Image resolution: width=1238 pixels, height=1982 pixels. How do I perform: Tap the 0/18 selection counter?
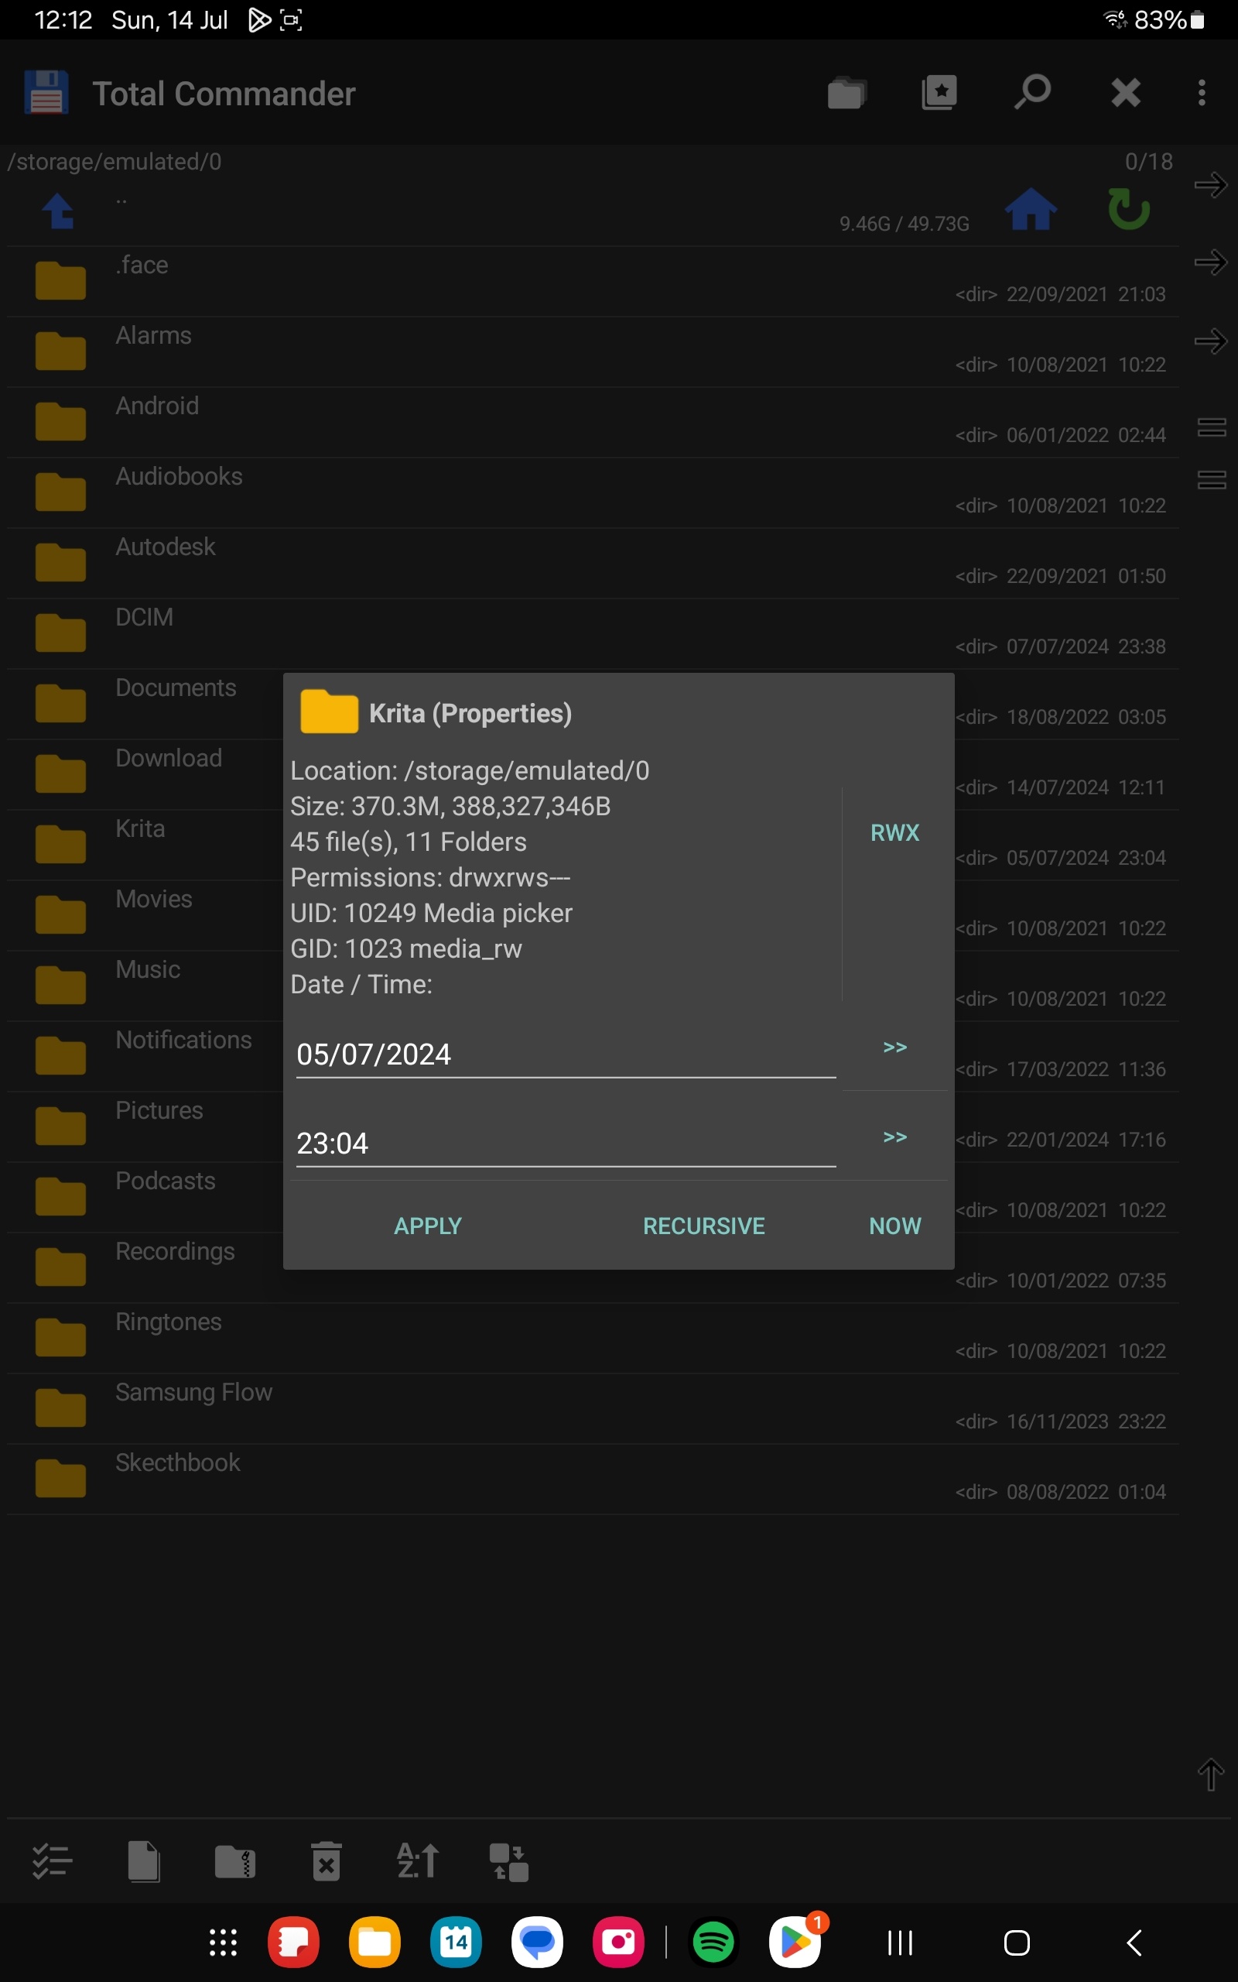coord(1149,161)
